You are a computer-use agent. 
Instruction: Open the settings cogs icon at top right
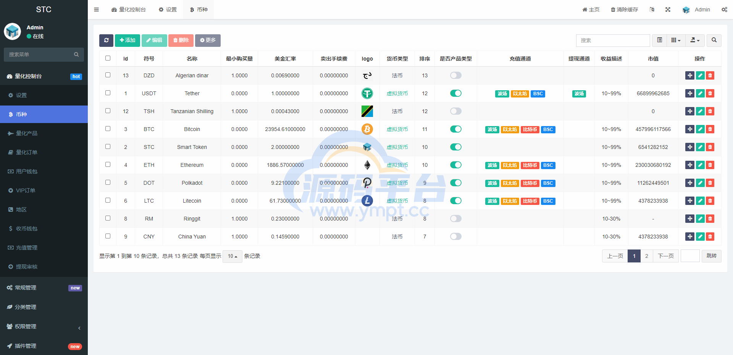point(724,10)
